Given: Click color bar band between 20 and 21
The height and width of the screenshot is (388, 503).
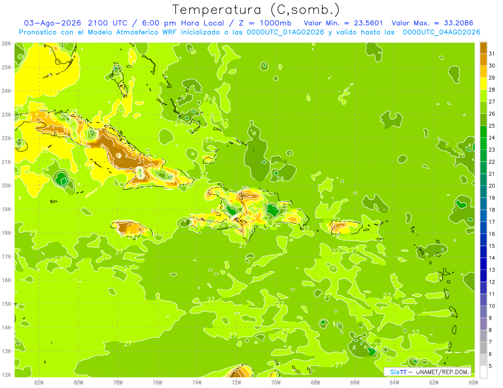Looking at the screenshot, I should [x=484, y=180].
